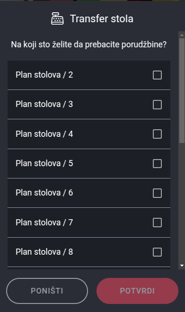Click the scrollbar down arrow
This screenshot has width=185, height=312.
(182, 266)
